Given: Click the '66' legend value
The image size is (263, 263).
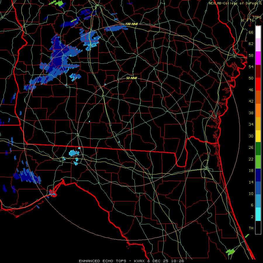Looking at the screenshot, I should point(251,32).
